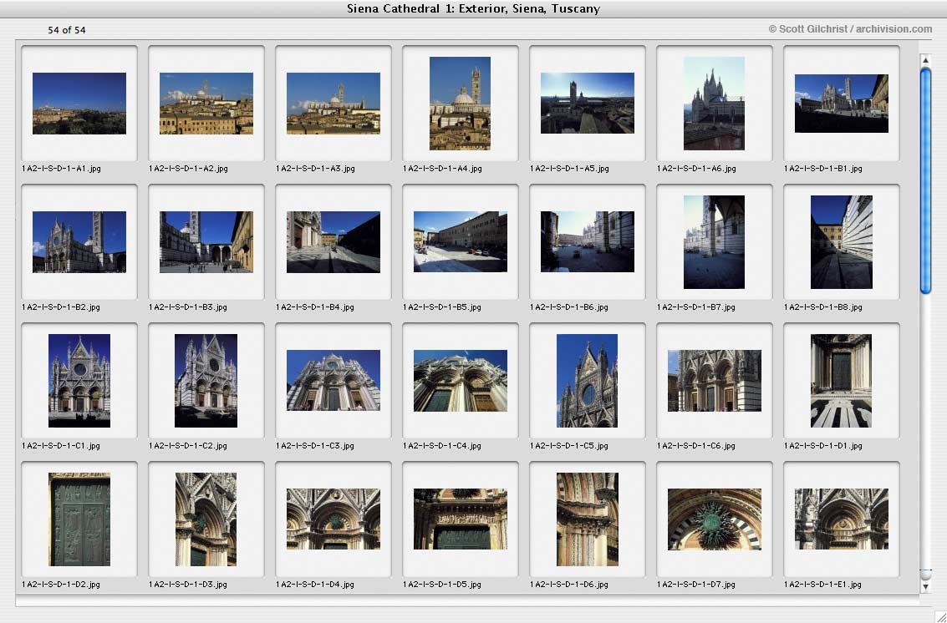Select caption text "1A2-I-S-D-1-C2.jpg"

pyautogui.click(x=188, y=446)
